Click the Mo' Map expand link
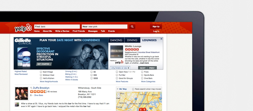253x111 pixels. (x=122, y=89)
